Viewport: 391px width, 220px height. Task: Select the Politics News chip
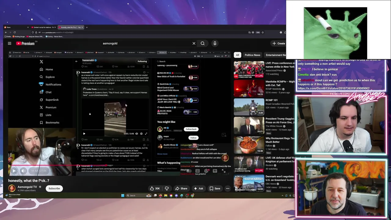click(x=252, y=55)
